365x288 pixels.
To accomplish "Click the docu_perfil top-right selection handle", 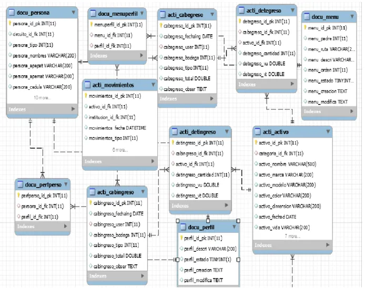I will [238, 221].
